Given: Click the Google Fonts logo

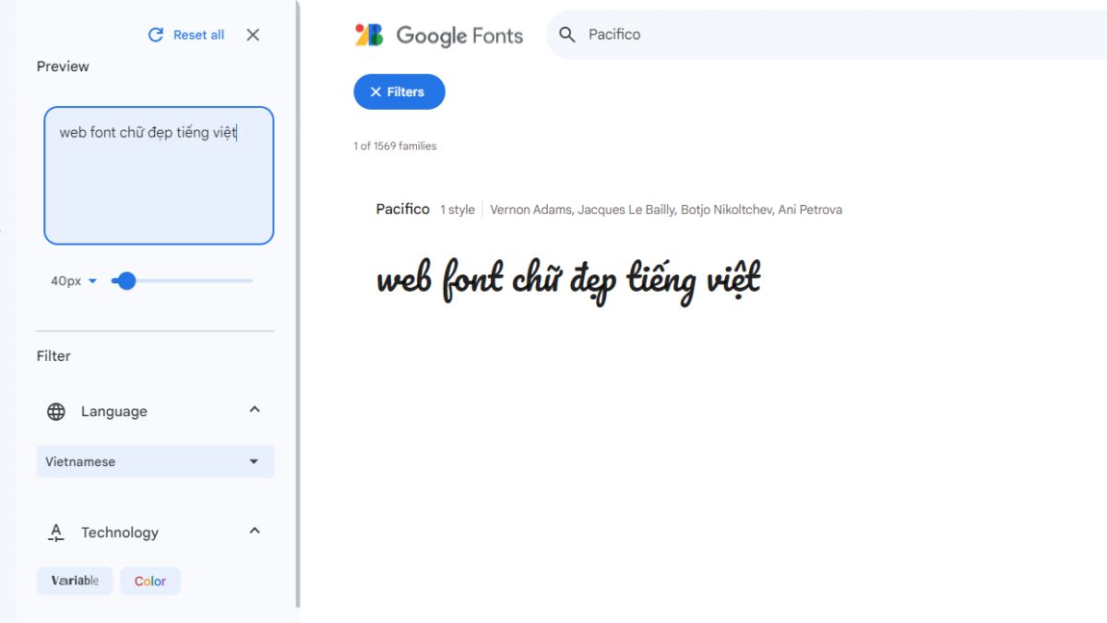Looking at the screenshot, I should (439, 35).
